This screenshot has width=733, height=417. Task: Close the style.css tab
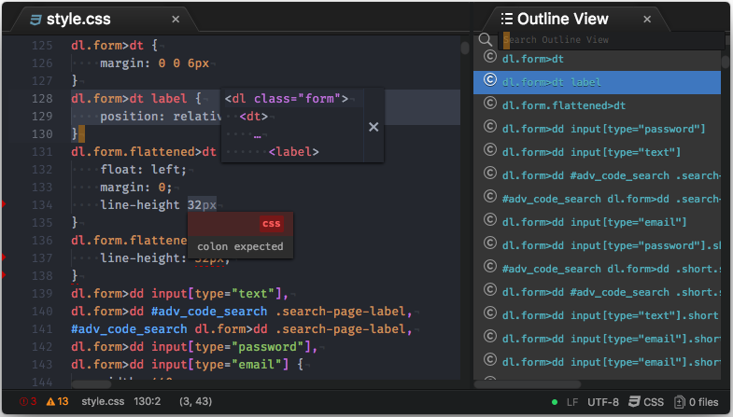176,20
